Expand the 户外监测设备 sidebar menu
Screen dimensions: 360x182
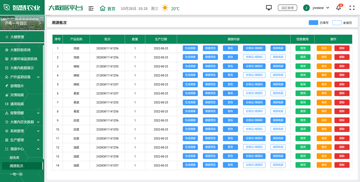[22, 77]
